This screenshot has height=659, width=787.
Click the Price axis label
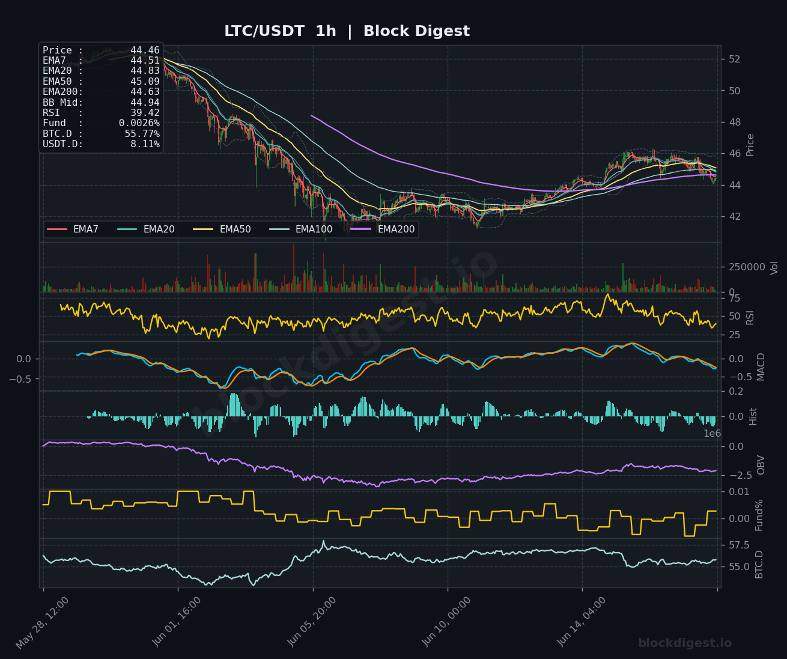click(x=750, y=145)
